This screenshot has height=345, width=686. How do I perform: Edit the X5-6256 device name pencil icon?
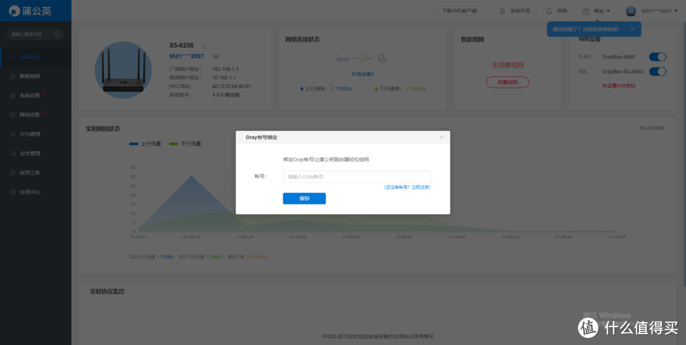click(205, 46)
